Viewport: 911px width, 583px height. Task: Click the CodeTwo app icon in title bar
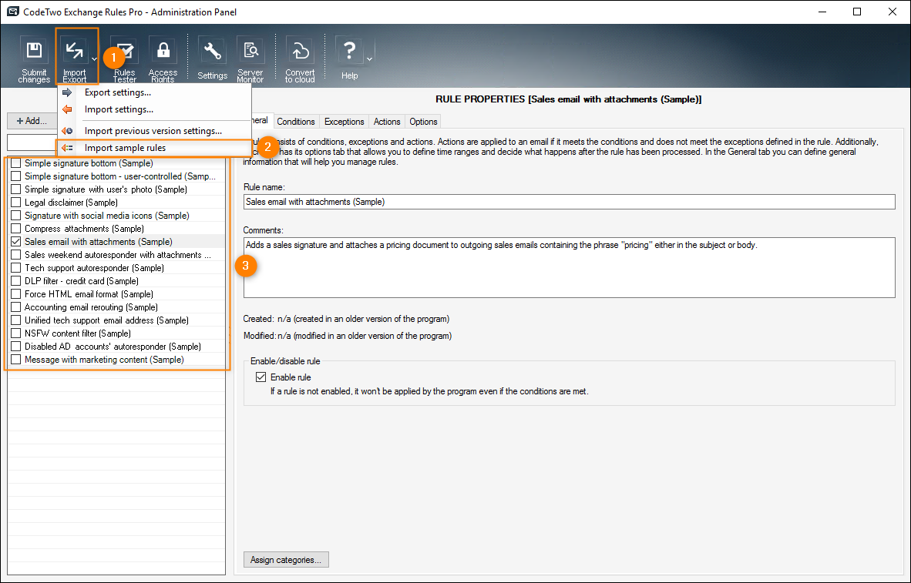click(13, 12)
